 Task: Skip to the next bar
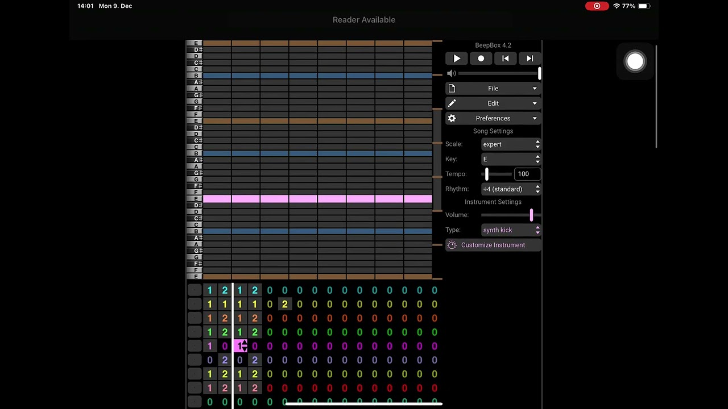[x=530, y=59]
